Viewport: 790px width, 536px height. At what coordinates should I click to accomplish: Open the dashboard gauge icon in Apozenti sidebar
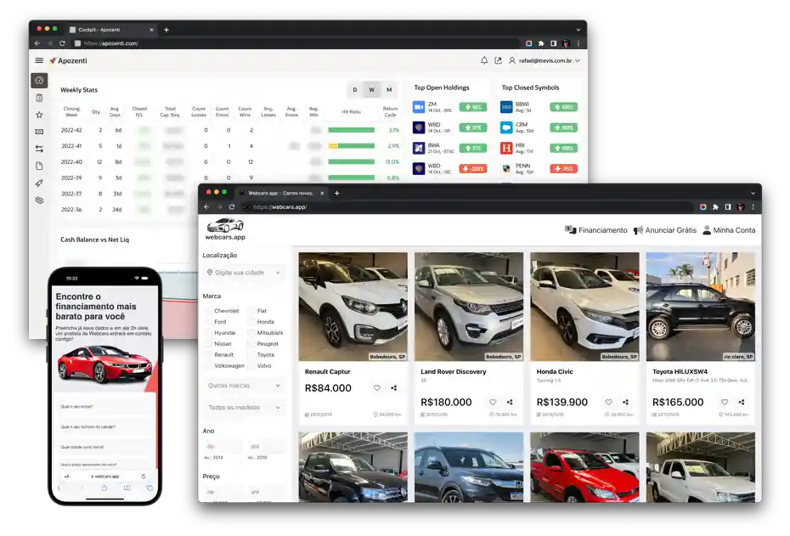click(x=39, y=81)
